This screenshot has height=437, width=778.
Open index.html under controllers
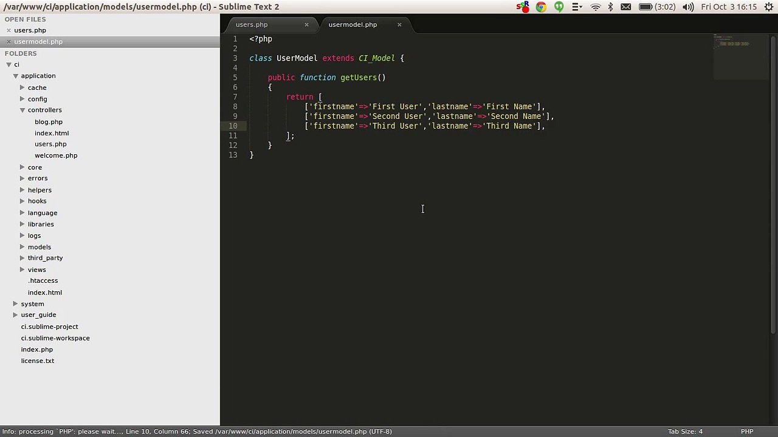(x=52, y=133)
